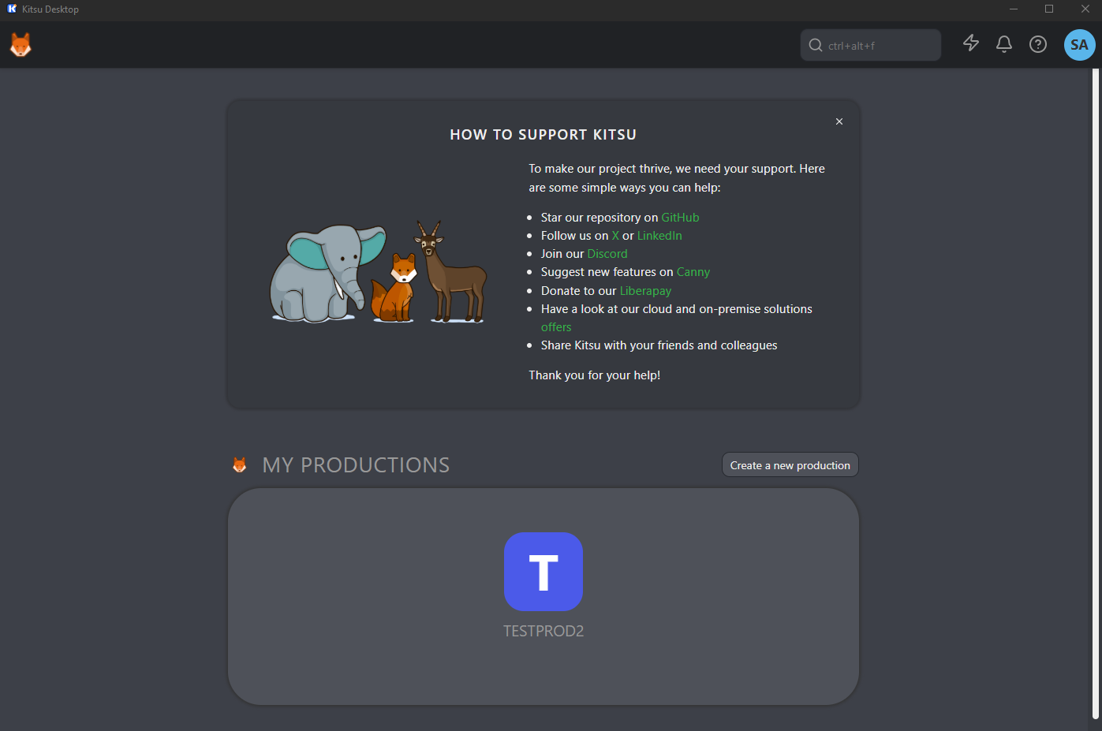Maximize the Kitsu Desktop window
Image resolution: width=1102 pixels, height=731 pixels.
coord(1049,9)
